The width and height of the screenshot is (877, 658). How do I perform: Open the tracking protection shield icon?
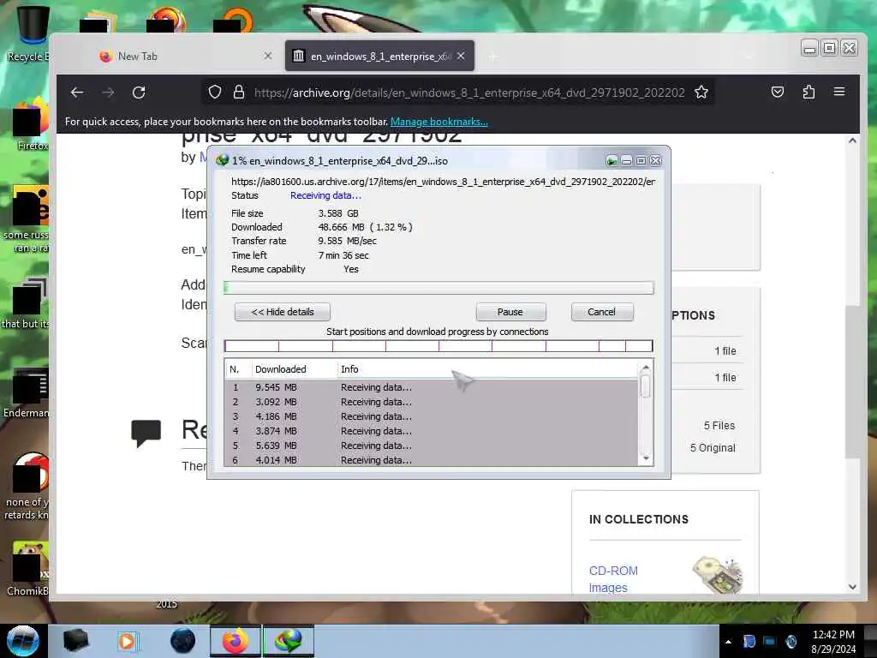pos(215,92)
